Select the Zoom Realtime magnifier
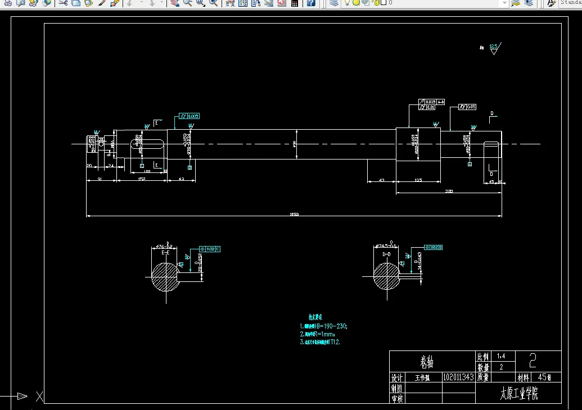 pyautogui.click(x=188, y=3)
